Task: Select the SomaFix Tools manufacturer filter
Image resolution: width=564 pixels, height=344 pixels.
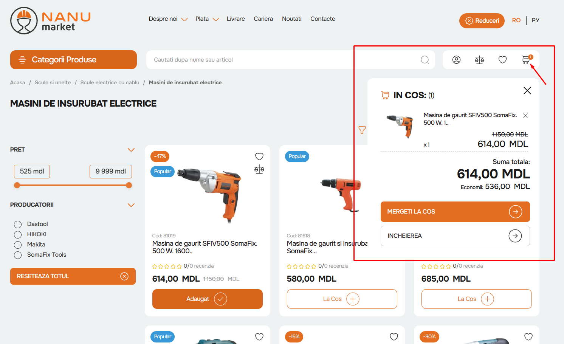Action: (x=18, y=255)
